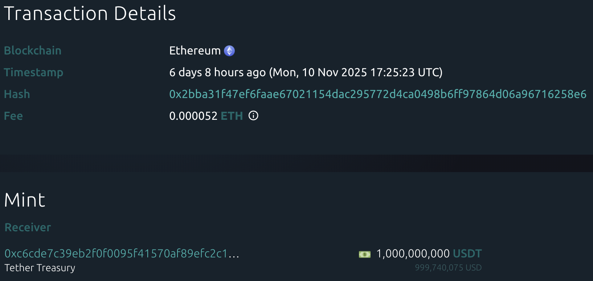Click the Tether Treasury label
Image resolution: width=593 pixels, height=281 pixels.
pos(40,268)
